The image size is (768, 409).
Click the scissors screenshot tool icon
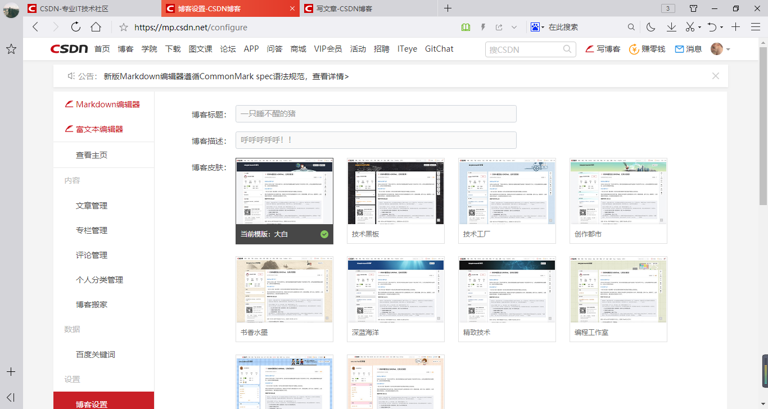point(690,27)
